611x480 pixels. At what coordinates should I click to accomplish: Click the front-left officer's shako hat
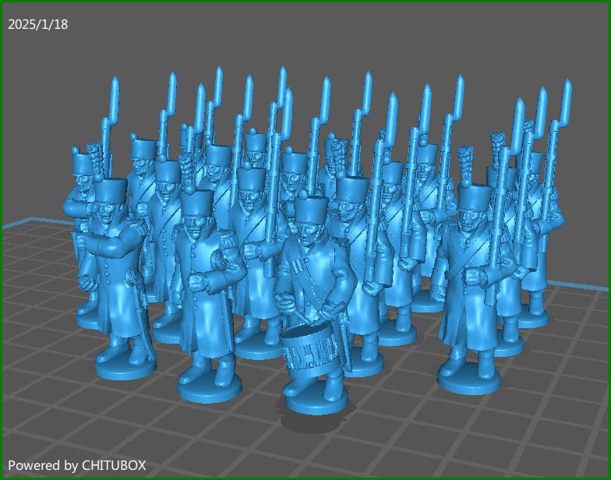111,190
